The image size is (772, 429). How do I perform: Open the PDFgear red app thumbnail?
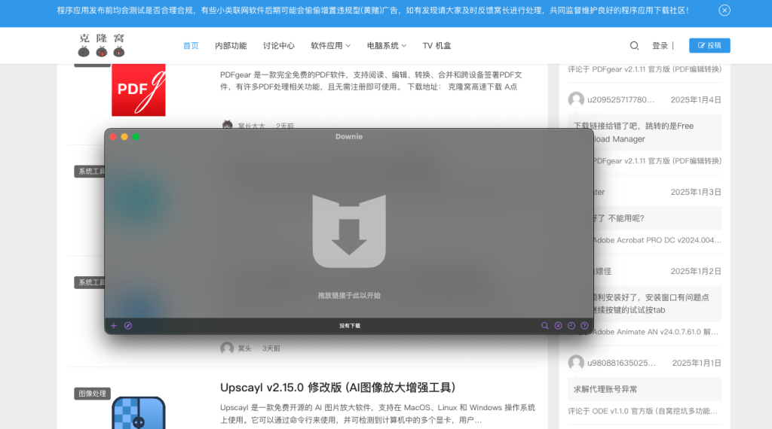pyautogui.click(x=139, y=90)
